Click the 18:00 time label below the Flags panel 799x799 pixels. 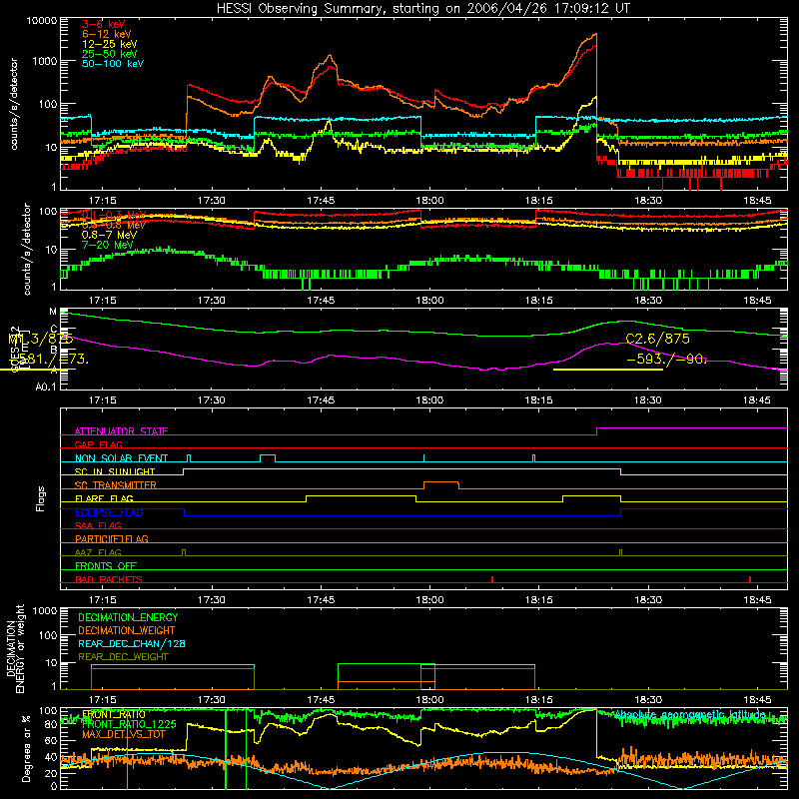(429, 600)
